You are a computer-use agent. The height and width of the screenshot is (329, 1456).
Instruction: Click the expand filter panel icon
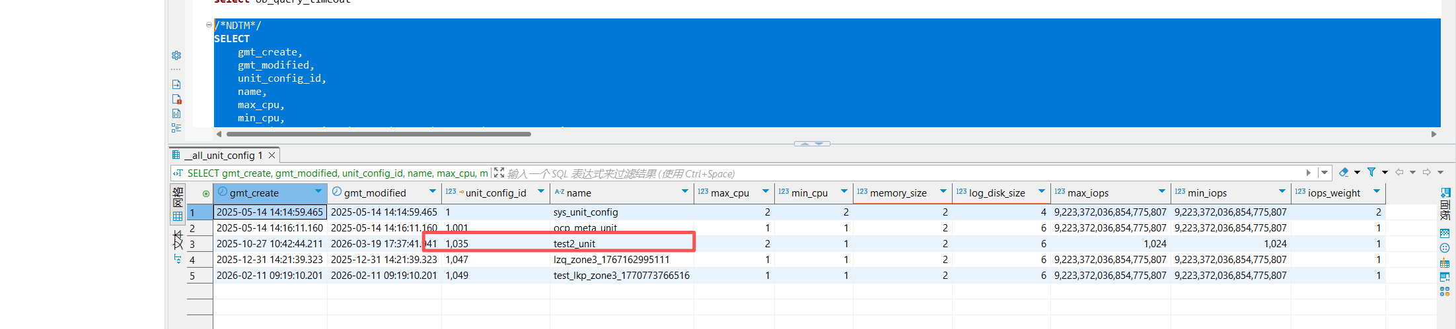499,173
